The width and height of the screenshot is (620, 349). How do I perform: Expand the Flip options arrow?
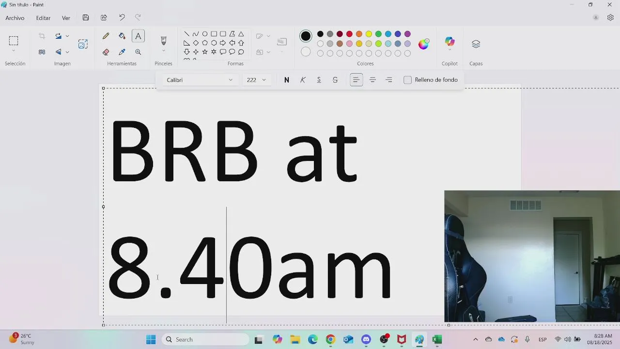[x=67, y=52]
